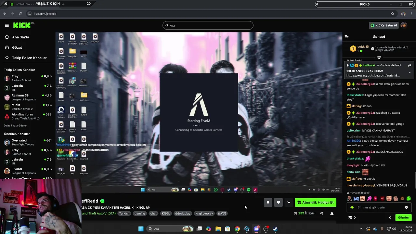Open Minik Counter-Strike 2 channel
The width and height of the screenshot is (416, 234).
point(28,107)
